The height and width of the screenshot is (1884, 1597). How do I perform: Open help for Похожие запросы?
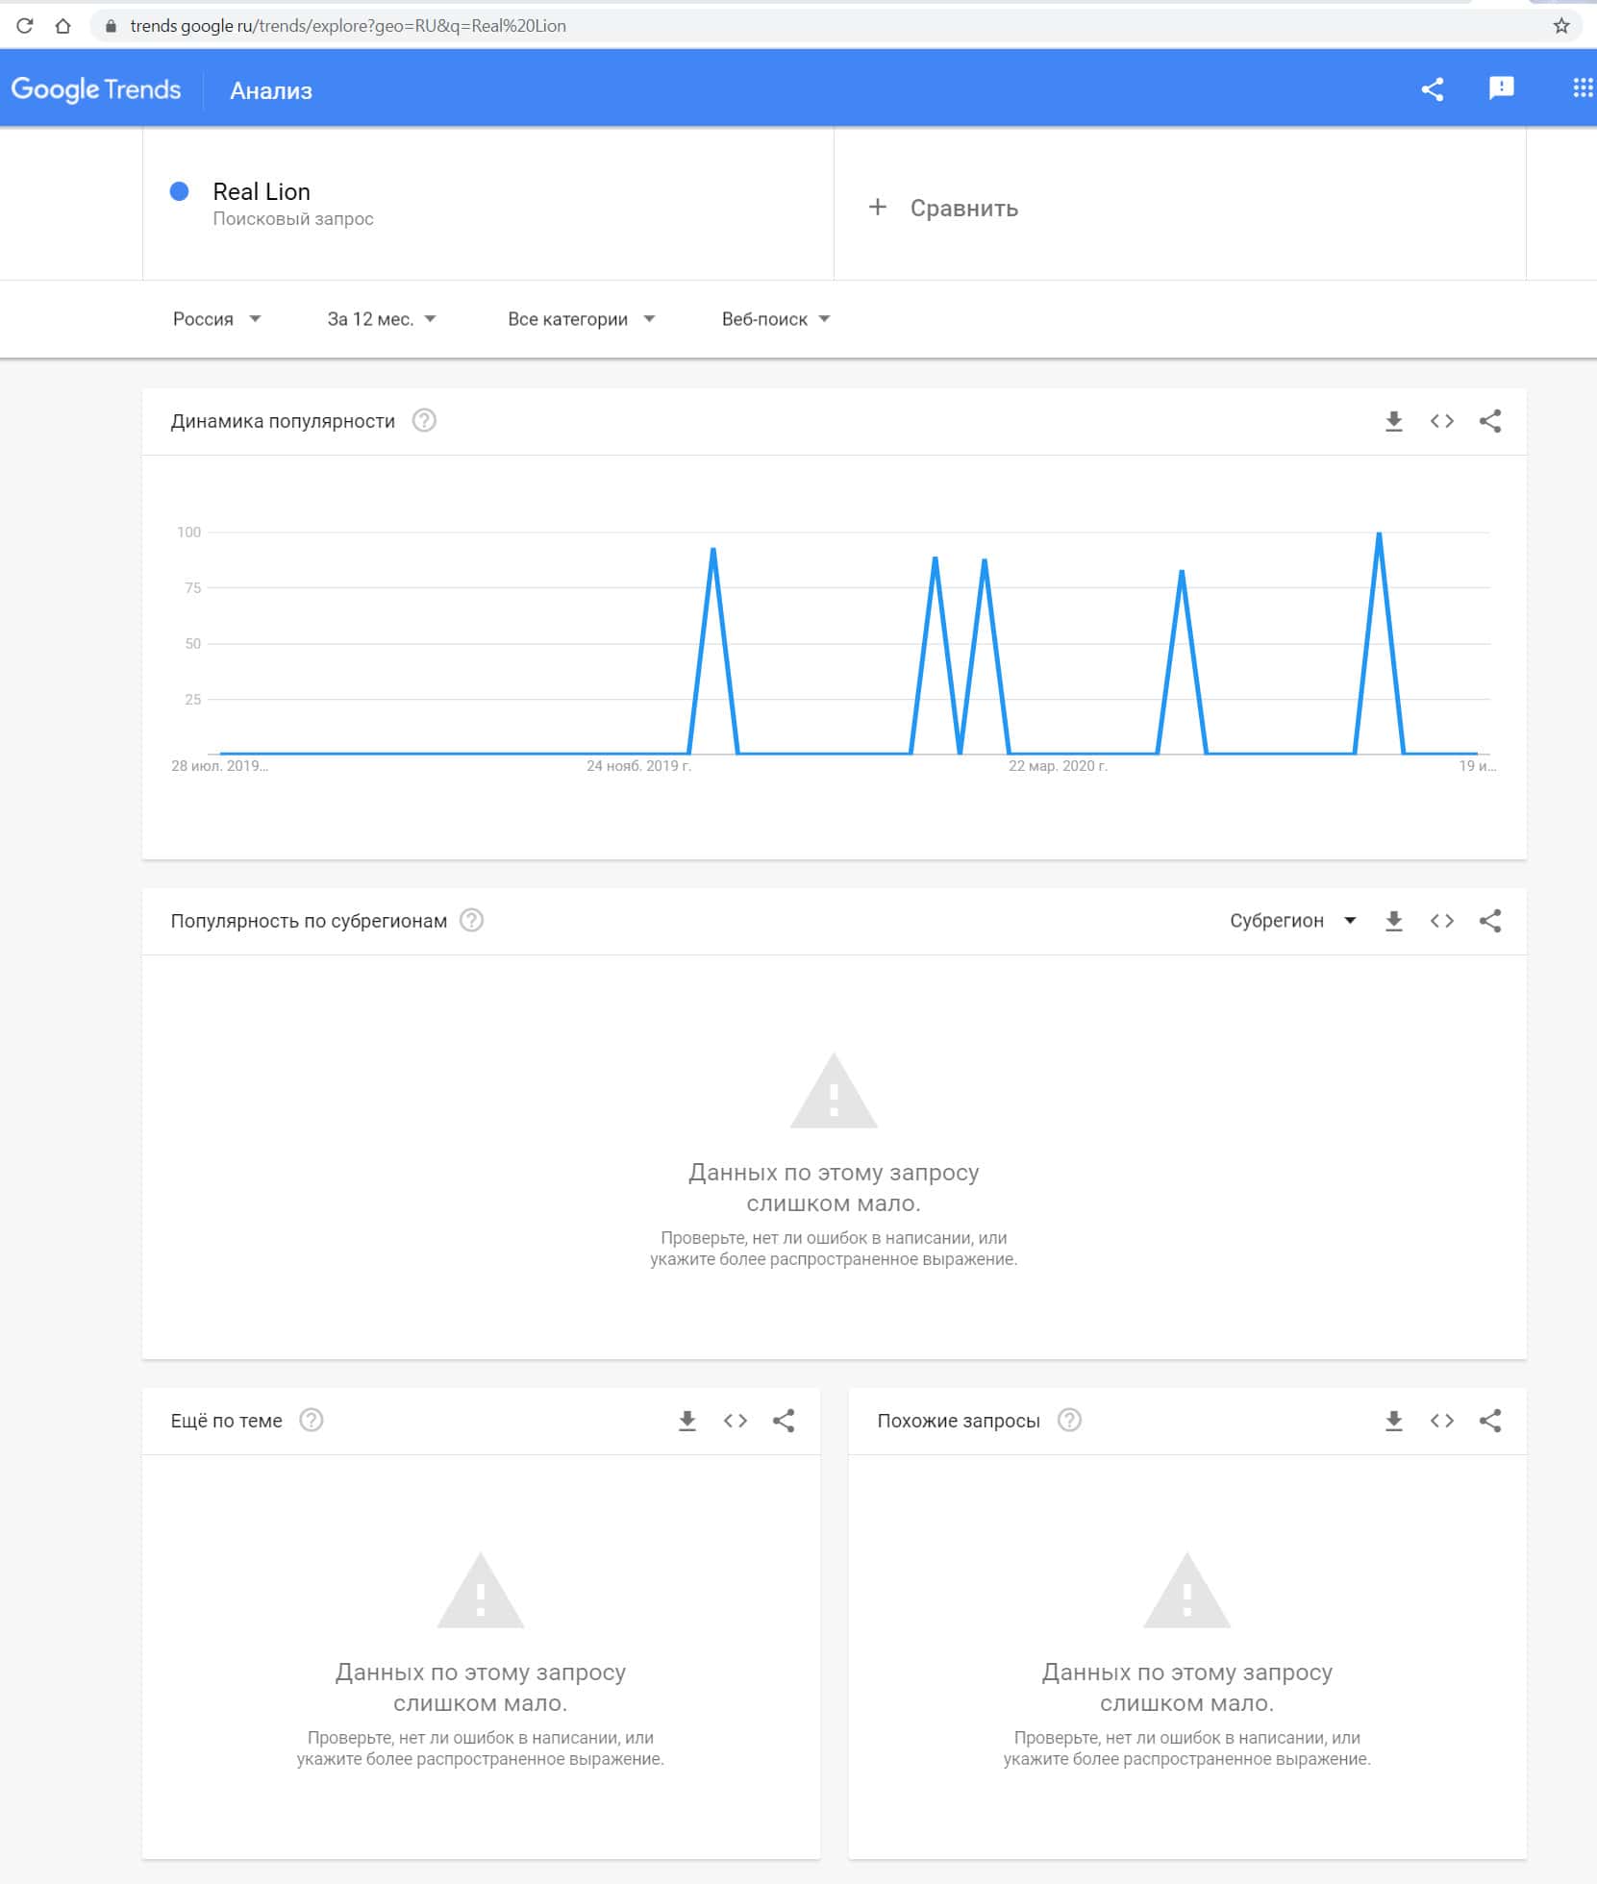pyautogui.click(x=1069, y=1421)
